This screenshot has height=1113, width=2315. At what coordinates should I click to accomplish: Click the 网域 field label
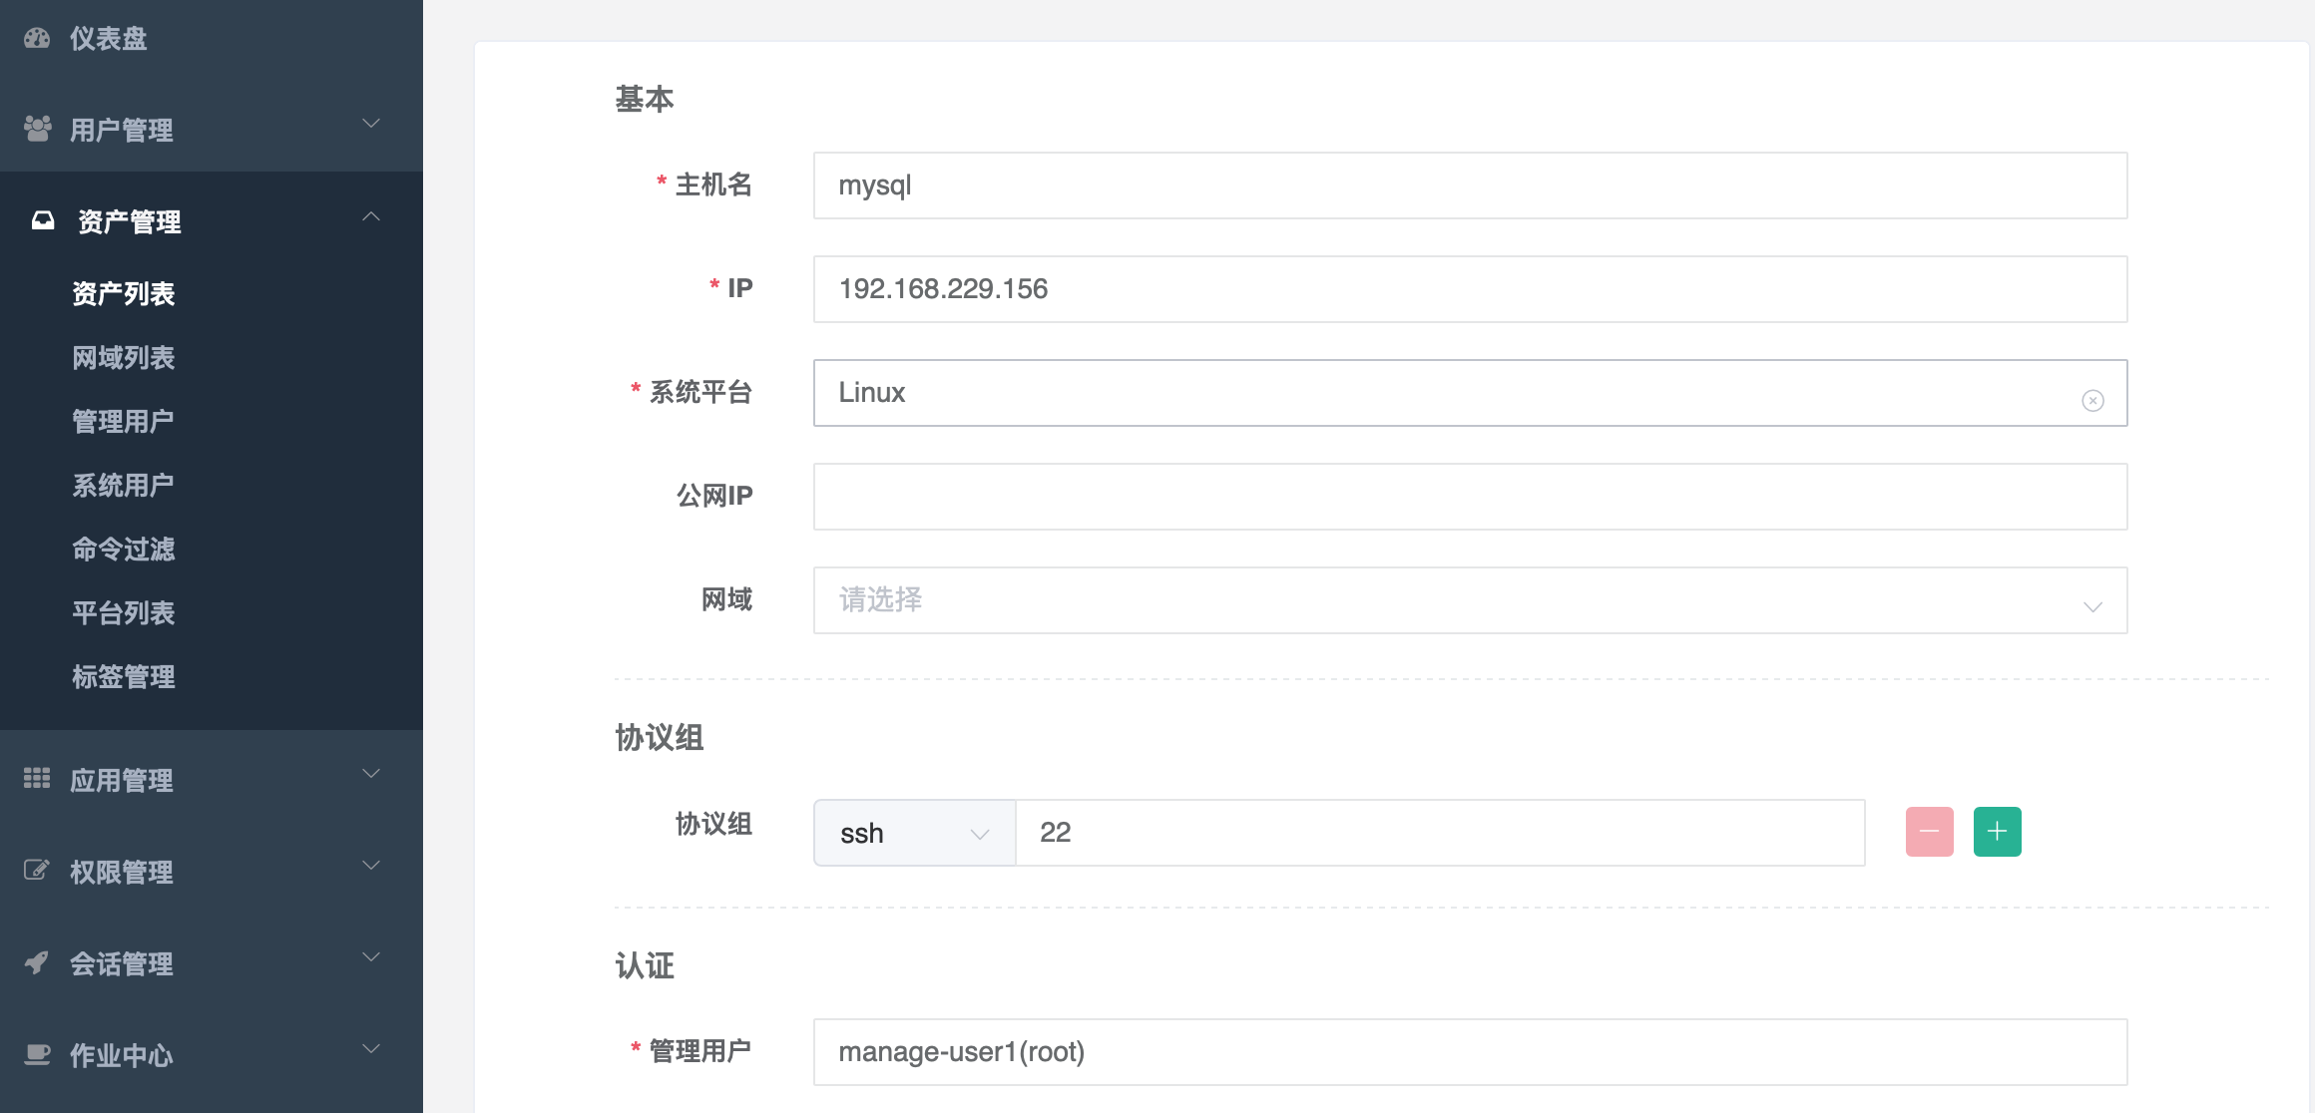tap(726, 599)
